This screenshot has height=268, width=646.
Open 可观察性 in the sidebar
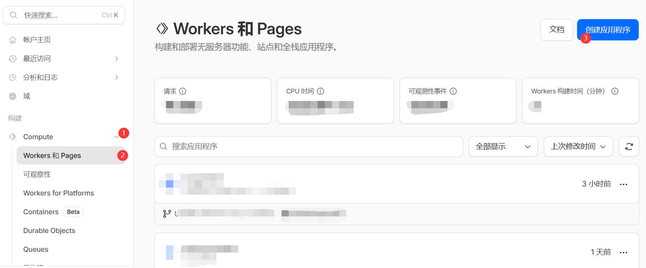tap(37, 174)
